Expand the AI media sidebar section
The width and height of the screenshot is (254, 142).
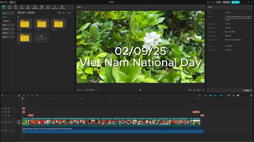pos(8,29)
